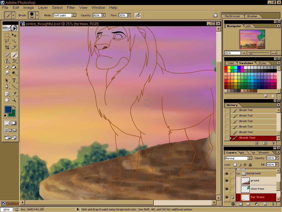Toggle lock all for the layer

point(250,165)
